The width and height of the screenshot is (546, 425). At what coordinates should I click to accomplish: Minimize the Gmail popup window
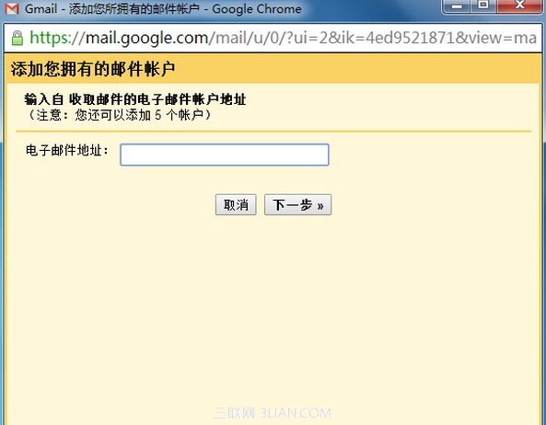458,6
